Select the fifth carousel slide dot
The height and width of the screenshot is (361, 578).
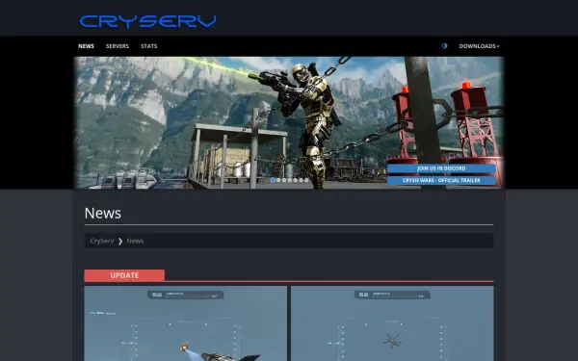pos(296,180)
